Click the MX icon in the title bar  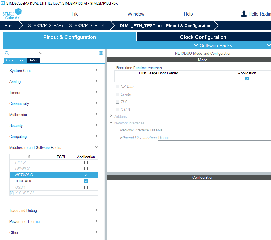click(x=3, y=3)
